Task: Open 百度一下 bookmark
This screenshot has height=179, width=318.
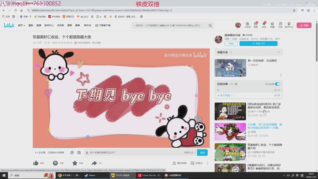Action: point(25,17)
